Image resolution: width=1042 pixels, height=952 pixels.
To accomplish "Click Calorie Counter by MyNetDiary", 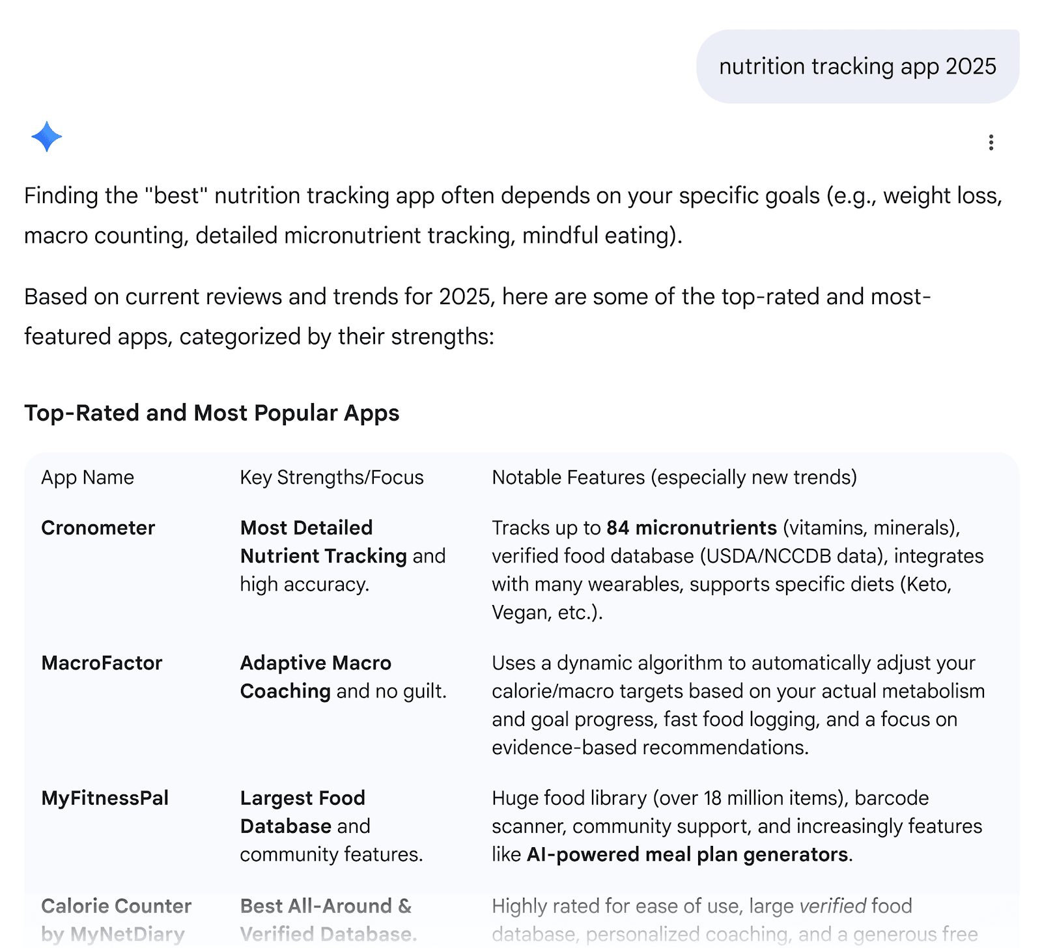I will pos(116,919).
